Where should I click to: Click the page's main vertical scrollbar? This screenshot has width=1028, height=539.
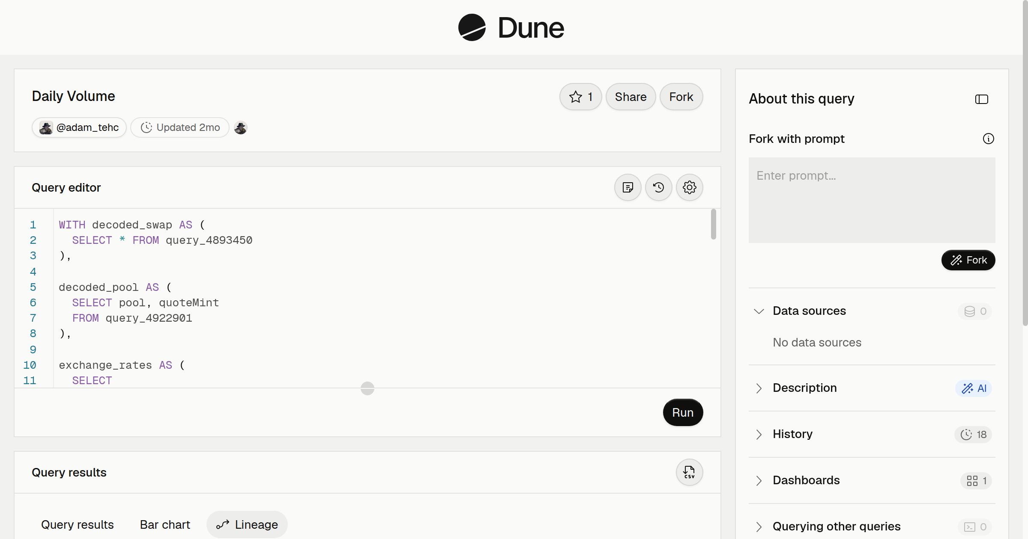tap(1025, 163)
